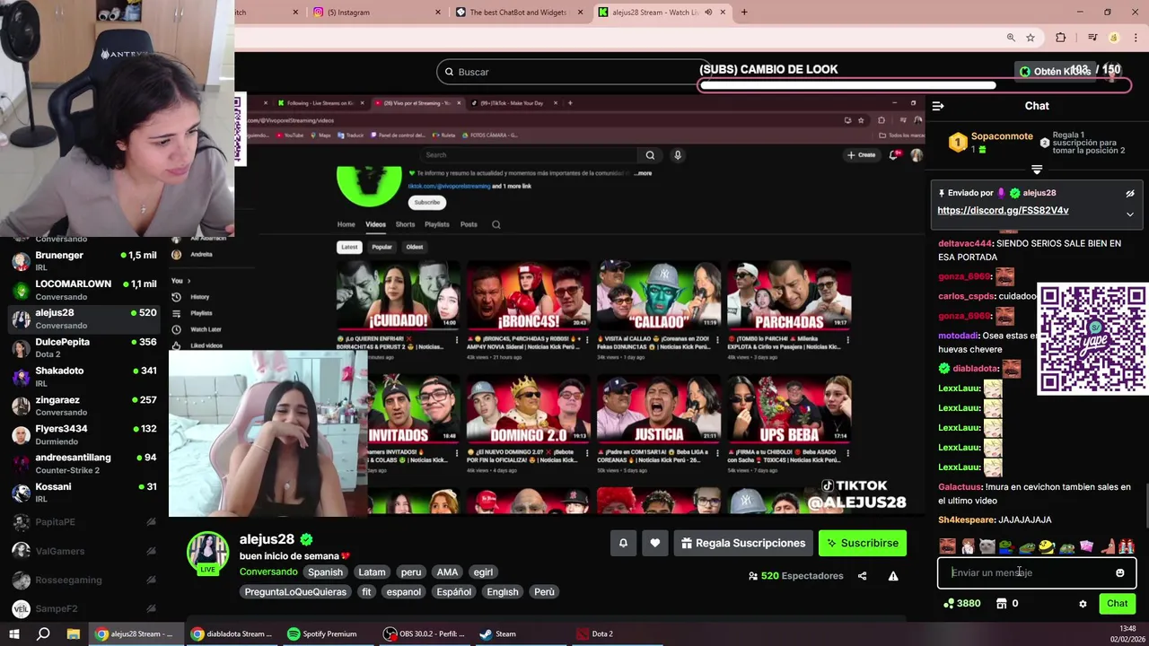Image resolution: width=1149 pixels, height=646 pixels.
Task: Report the stream with warning triangle icon
Action: coord(893,576)
